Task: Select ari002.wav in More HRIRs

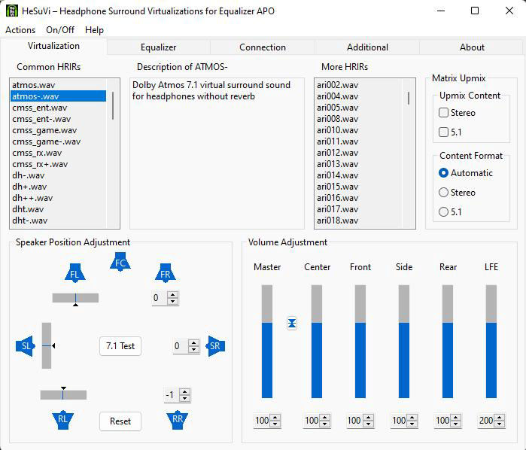Action: 358,85
